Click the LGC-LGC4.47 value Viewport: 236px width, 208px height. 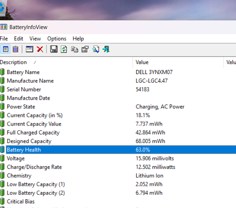(151, 81)
